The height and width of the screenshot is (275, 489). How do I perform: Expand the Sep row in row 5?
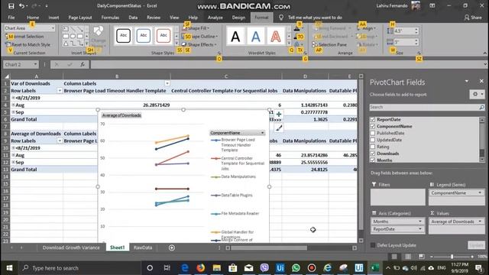click(14, 112)
